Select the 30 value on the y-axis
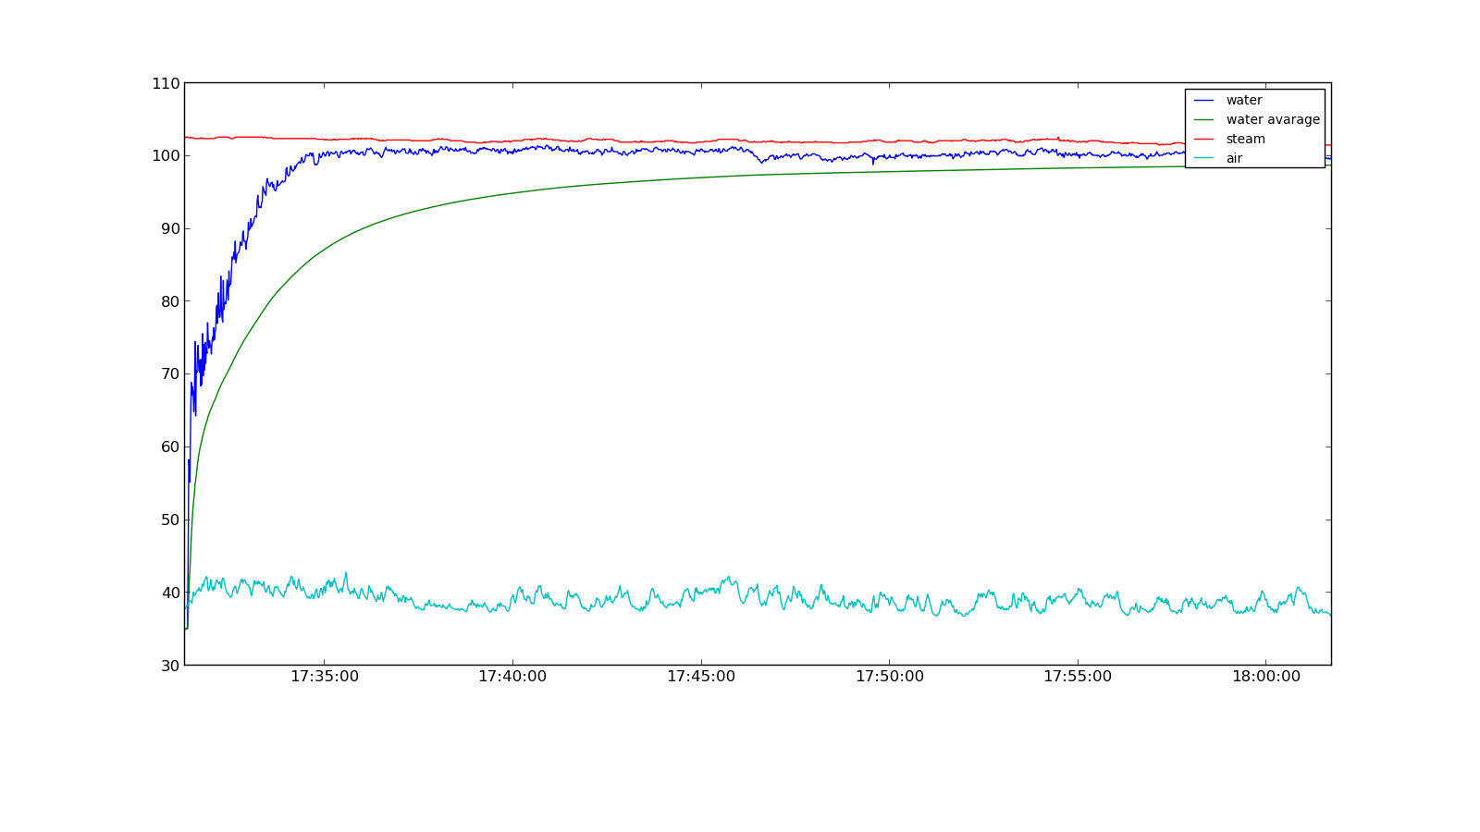 [x=169, y=666]
